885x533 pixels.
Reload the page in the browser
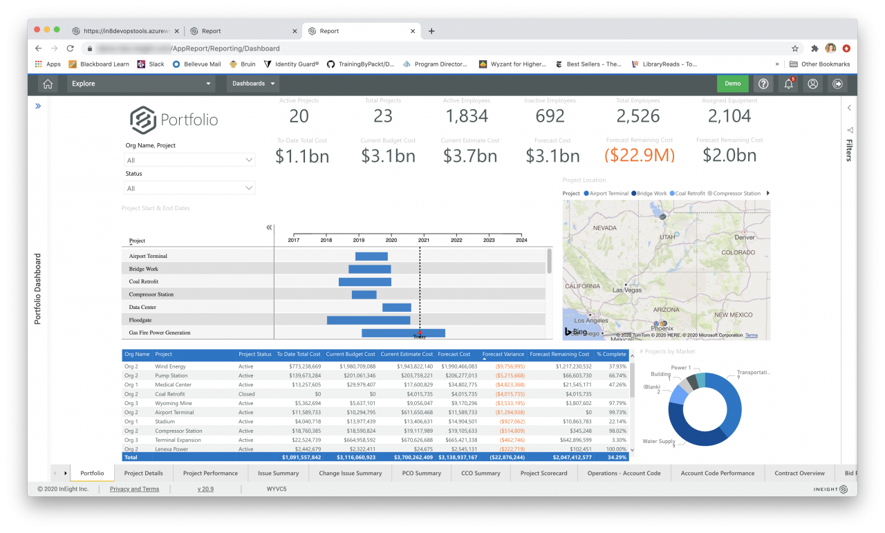click(70, 48)
